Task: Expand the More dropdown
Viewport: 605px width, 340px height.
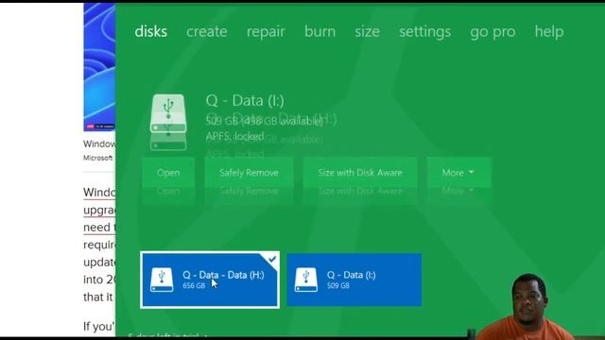Action: 458,172
